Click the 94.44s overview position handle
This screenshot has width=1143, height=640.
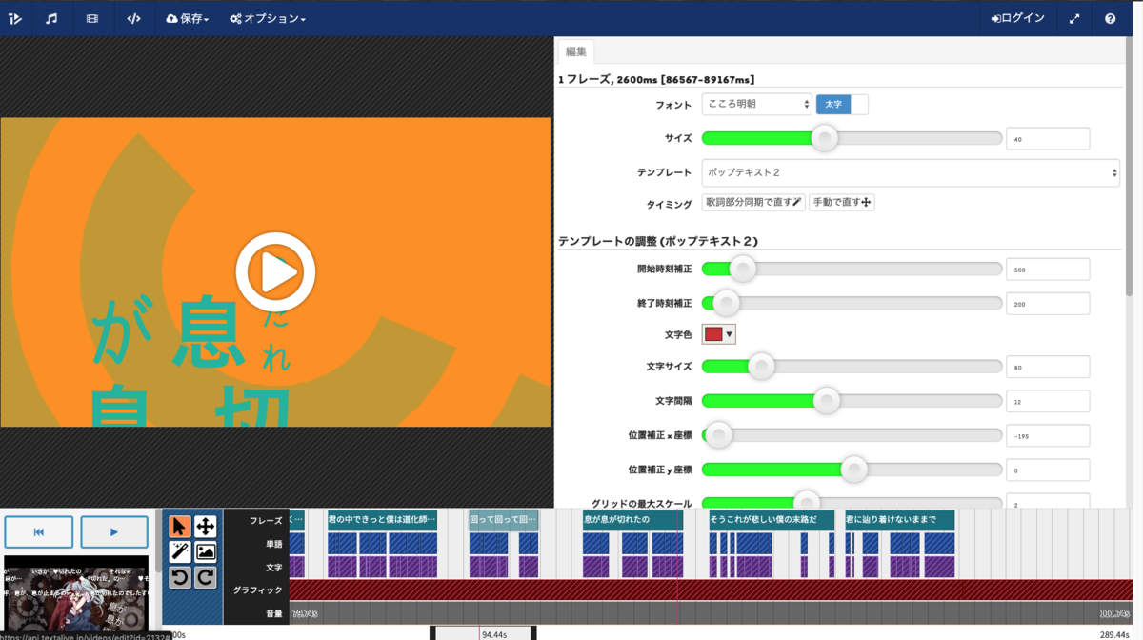click(x=482, y=633)
